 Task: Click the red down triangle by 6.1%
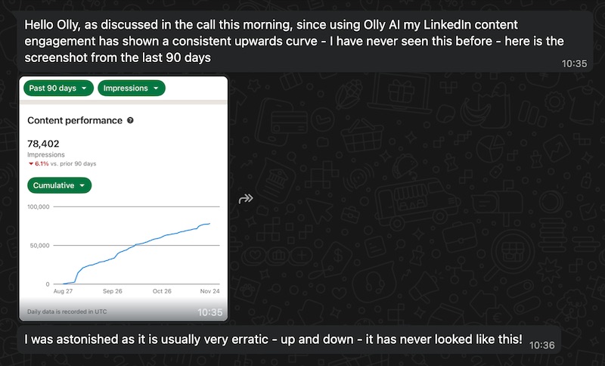tap(31, 163)
